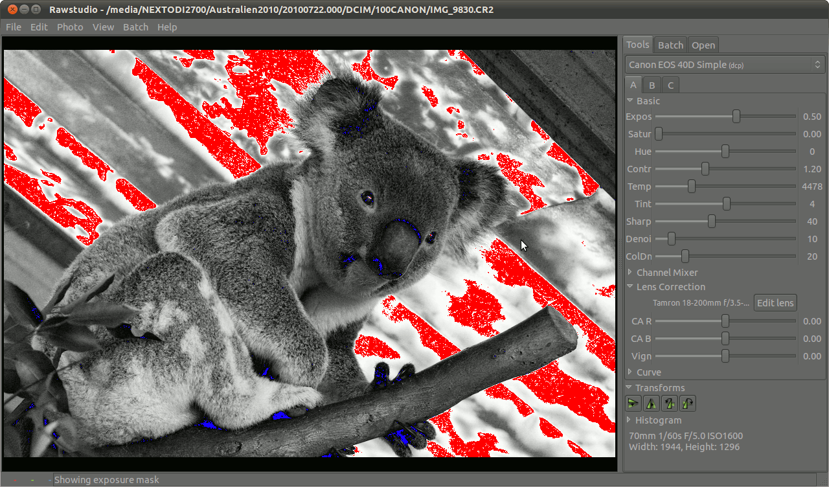Viewport: 829px width, 487px height.
Task: Select settings tab B
Action: 652,85
